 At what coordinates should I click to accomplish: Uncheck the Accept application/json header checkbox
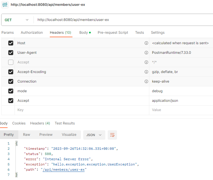[11, 101]
